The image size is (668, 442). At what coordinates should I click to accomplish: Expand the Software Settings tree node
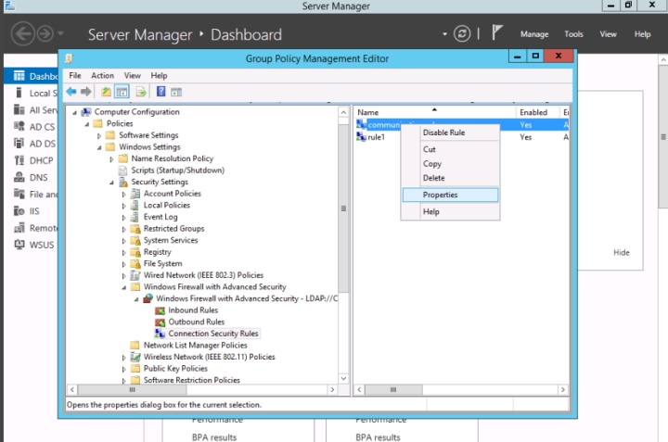pos(100,135)
